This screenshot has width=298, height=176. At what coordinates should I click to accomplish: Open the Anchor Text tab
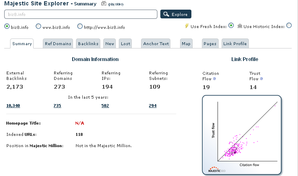[x=156, y=44]
